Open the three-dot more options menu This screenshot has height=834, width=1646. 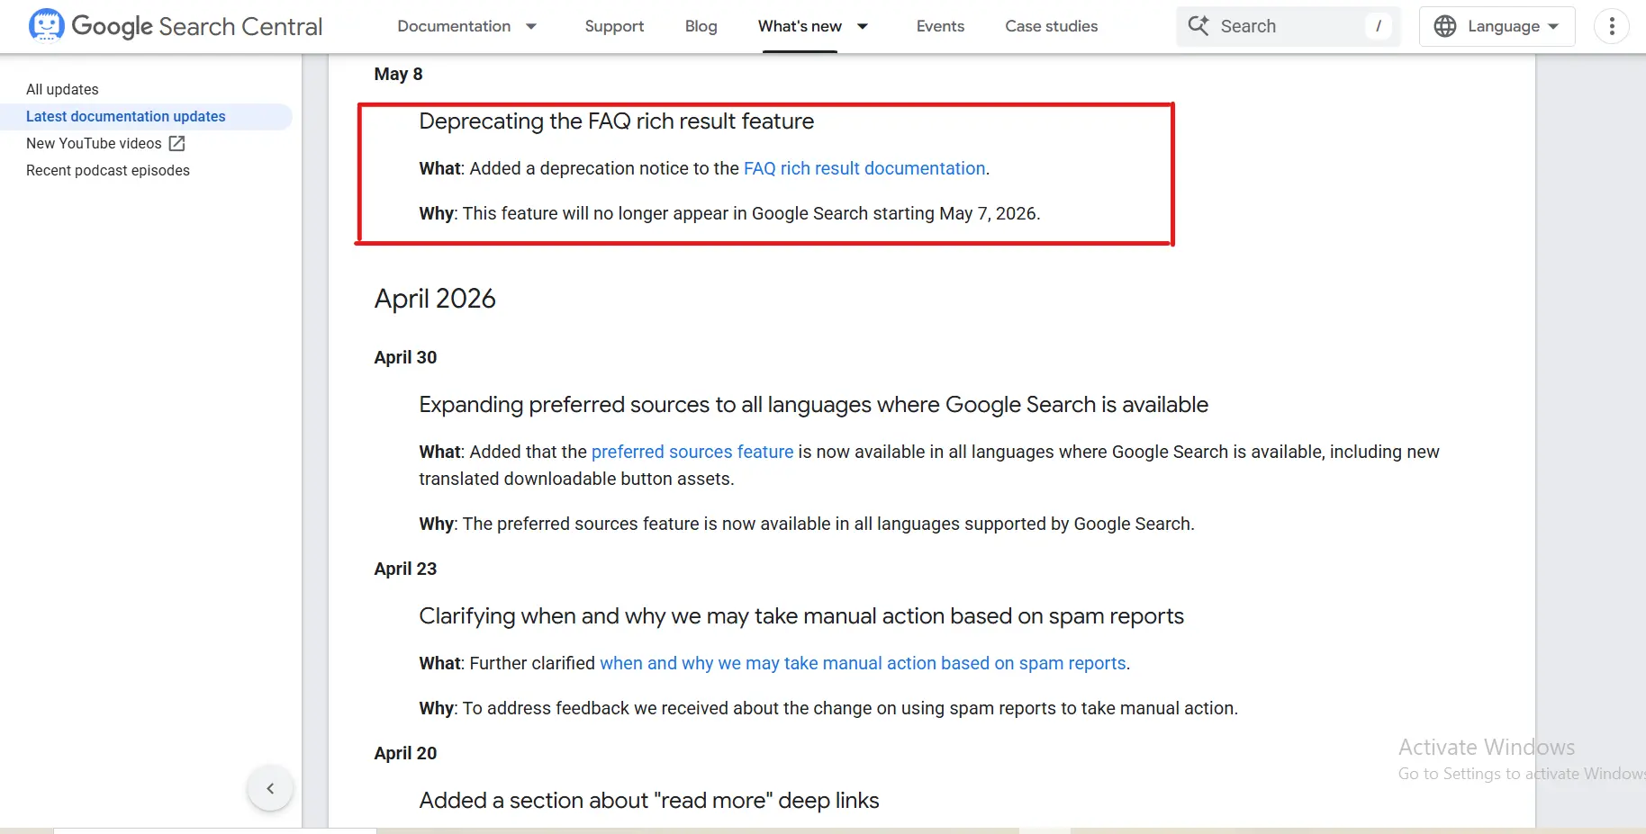(x=1612, y=26)
